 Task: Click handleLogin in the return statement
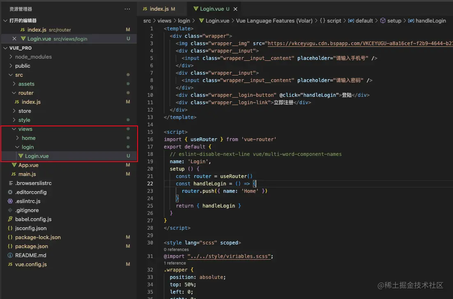pos(219,206)
